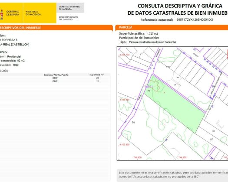Click the 'Tipo:' label
This screenshot has width=228, height=182.
[123, 42]
